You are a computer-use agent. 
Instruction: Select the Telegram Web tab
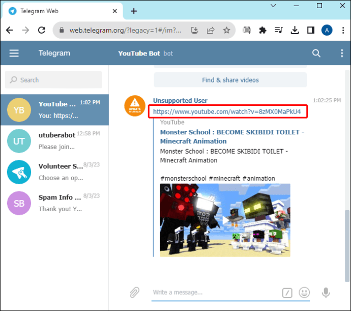click(x=61, y=11)
